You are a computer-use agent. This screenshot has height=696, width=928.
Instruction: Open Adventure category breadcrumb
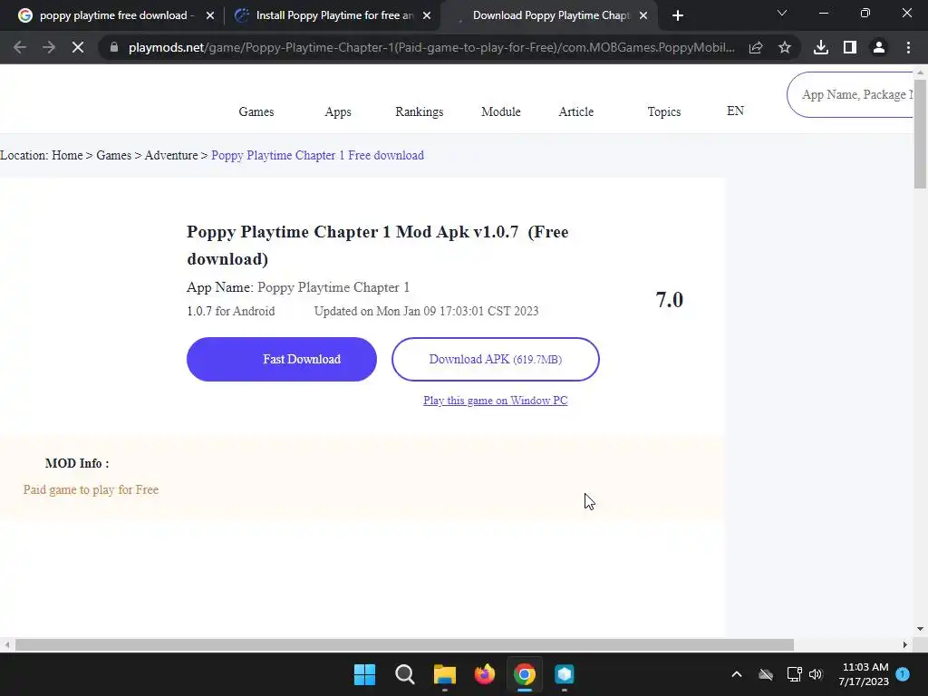pyautogui.click(x=171, y=155)
